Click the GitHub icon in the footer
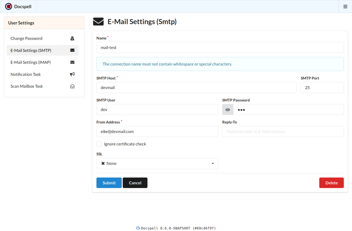Screen dimensions: 352x231 click(x=138, y=228)
